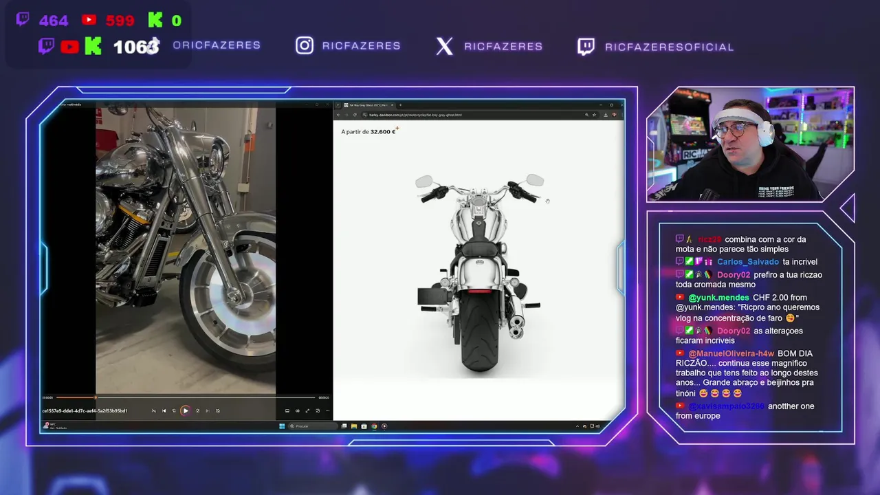This screenshot has height=495, width=880.
Task: Switch to Chrome from the taskbar
Action: 374,426
